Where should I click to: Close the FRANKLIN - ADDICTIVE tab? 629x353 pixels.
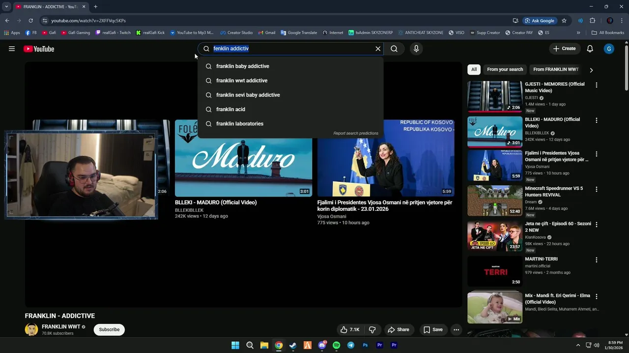coord(84,6)
